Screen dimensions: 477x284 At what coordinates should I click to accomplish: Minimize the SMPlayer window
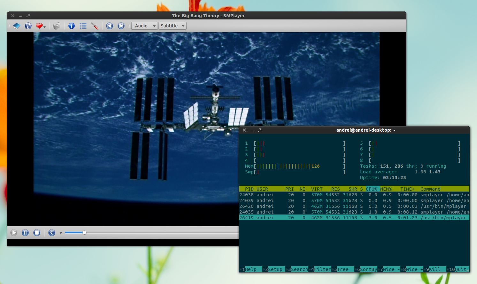click(x=20, y=16)
